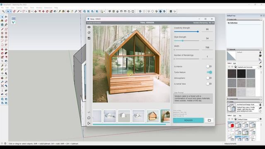Turn on the Atmospheric toggle
This screenshot has height=149, width=265.
209,78
